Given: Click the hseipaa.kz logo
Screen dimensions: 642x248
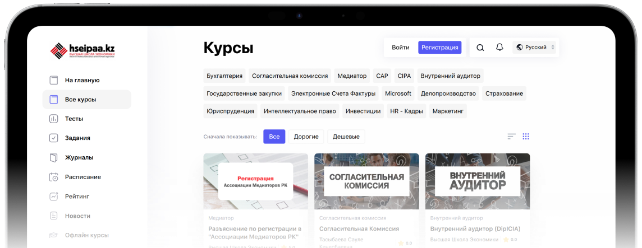Looking at the screenshot, I should tap(82, 50).
